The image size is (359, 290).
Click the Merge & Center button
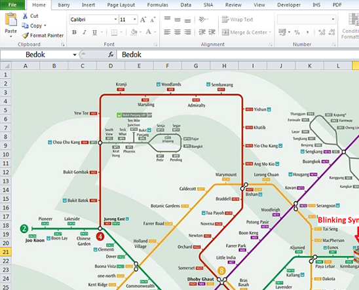pos(244,32)
